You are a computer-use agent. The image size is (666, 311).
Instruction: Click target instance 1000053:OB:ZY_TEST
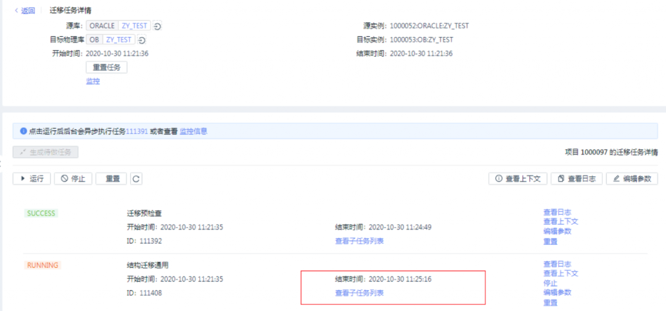[421, 39]
